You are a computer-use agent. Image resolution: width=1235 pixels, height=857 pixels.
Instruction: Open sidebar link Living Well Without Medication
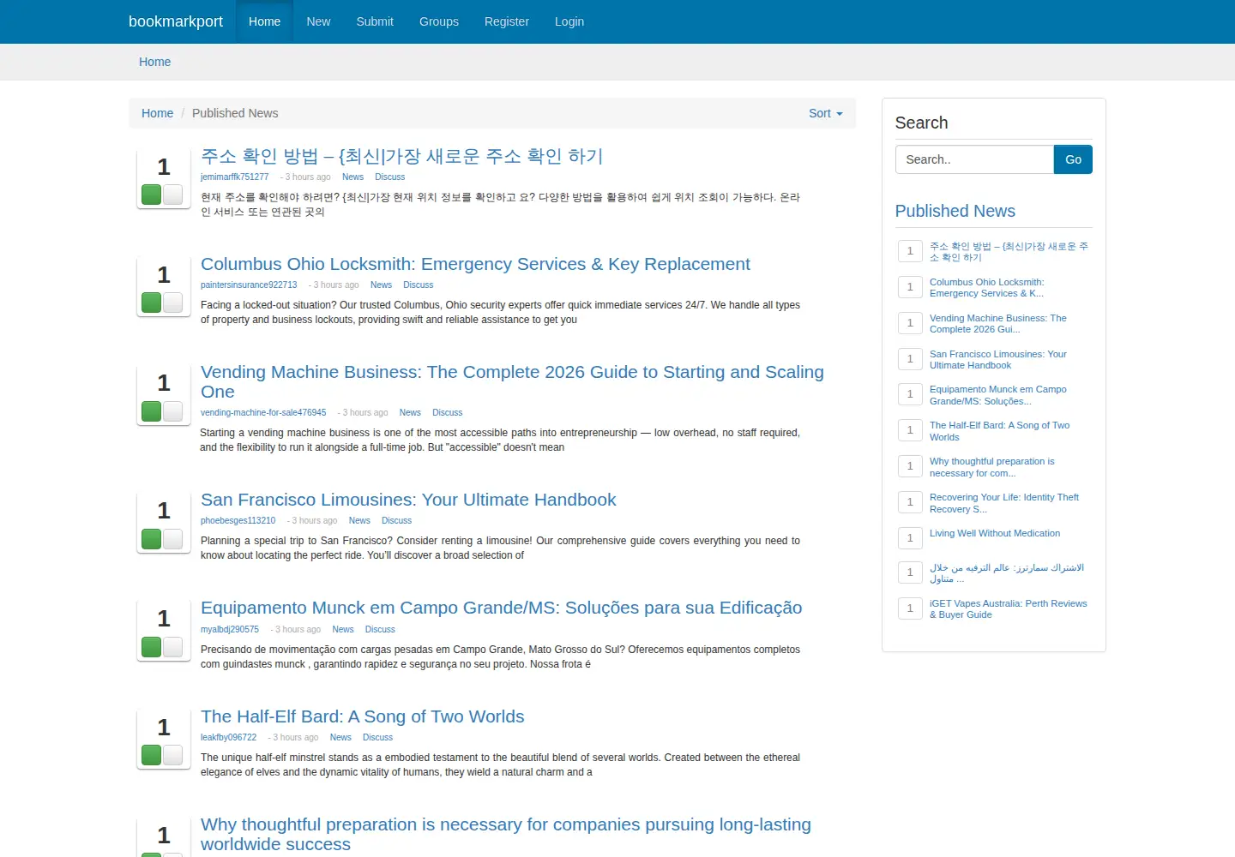995,533
